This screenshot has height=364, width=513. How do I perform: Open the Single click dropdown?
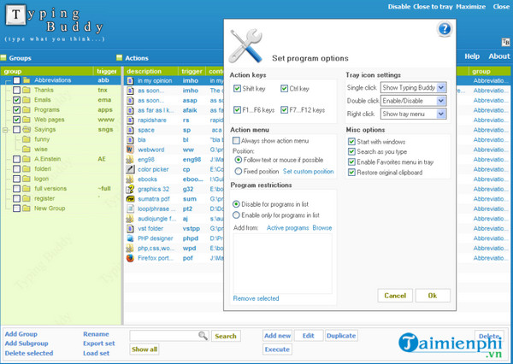pyautogui.click(x=414, y=88)
